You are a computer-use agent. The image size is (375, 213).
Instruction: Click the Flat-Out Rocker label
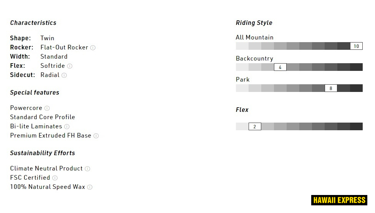(x=64, y=48)
